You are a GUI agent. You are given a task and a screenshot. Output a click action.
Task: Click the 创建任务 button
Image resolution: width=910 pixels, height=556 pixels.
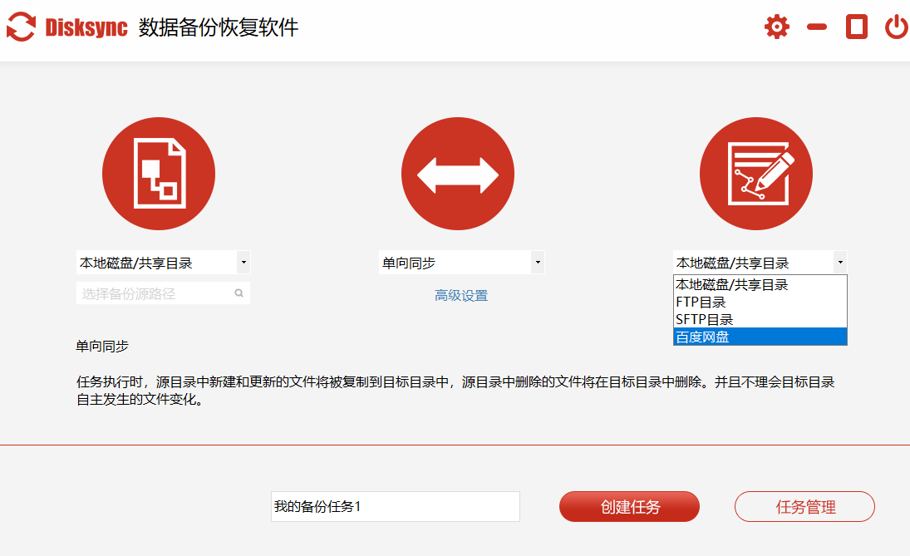click(x=629, y=507)
